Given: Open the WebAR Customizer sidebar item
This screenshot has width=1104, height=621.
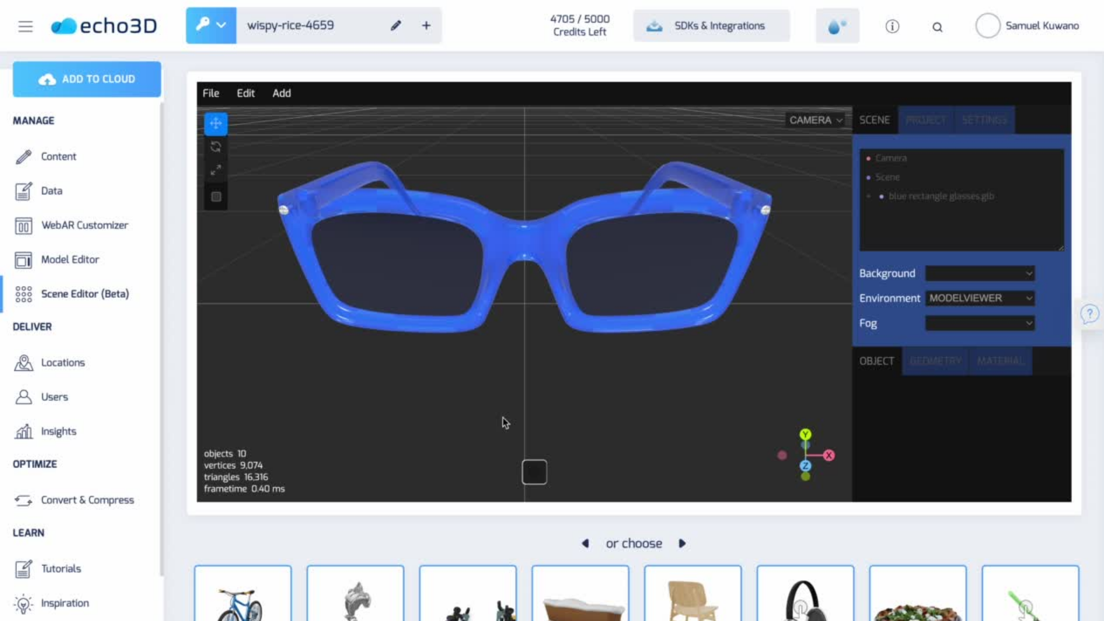Looking at the screenshot, I should coord(85,225).
